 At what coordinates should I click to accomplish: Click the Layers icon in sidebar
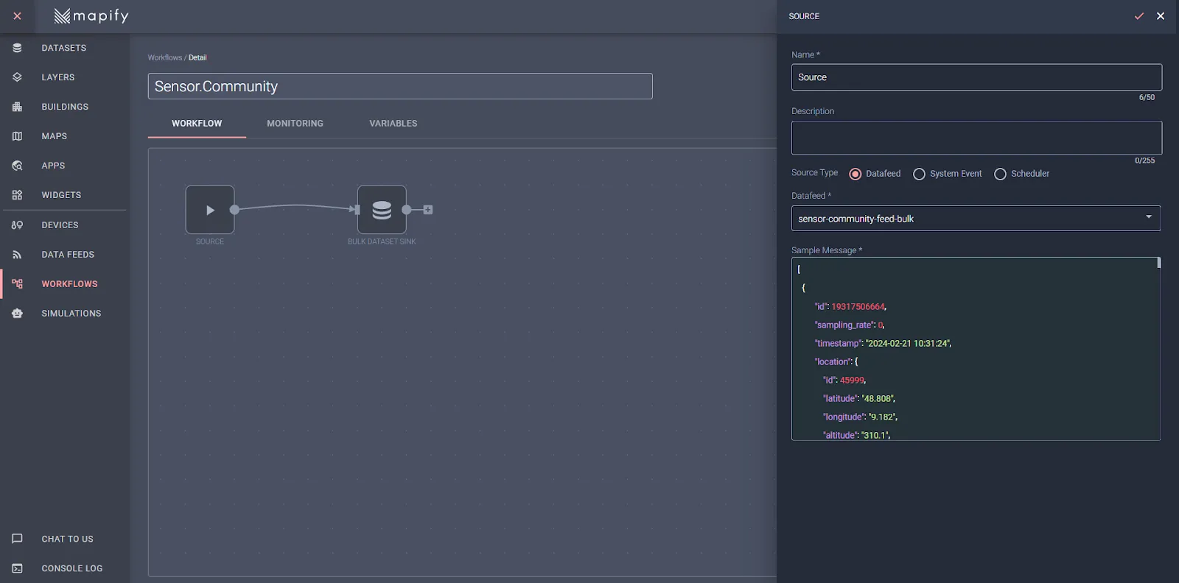click(x=17, y=77)
